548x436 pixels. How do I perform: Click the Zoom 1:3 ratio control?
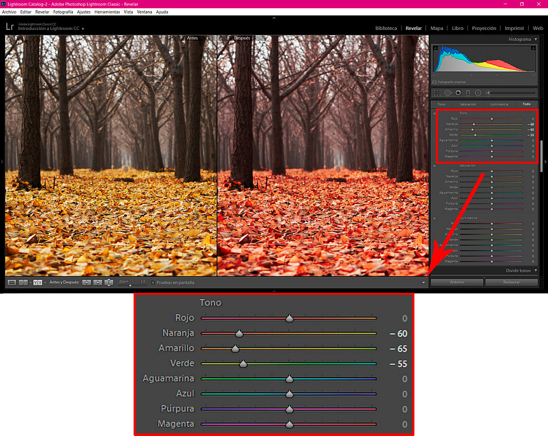(142, 282)
